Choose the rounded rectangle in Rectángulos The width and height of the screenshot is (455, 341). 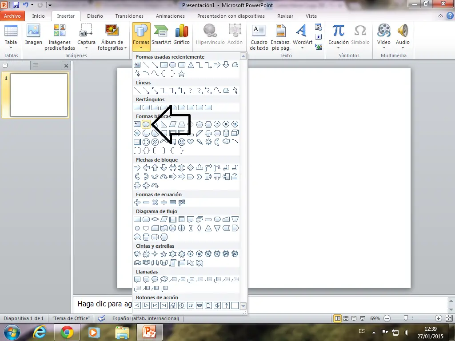click(x=146, y=107)
